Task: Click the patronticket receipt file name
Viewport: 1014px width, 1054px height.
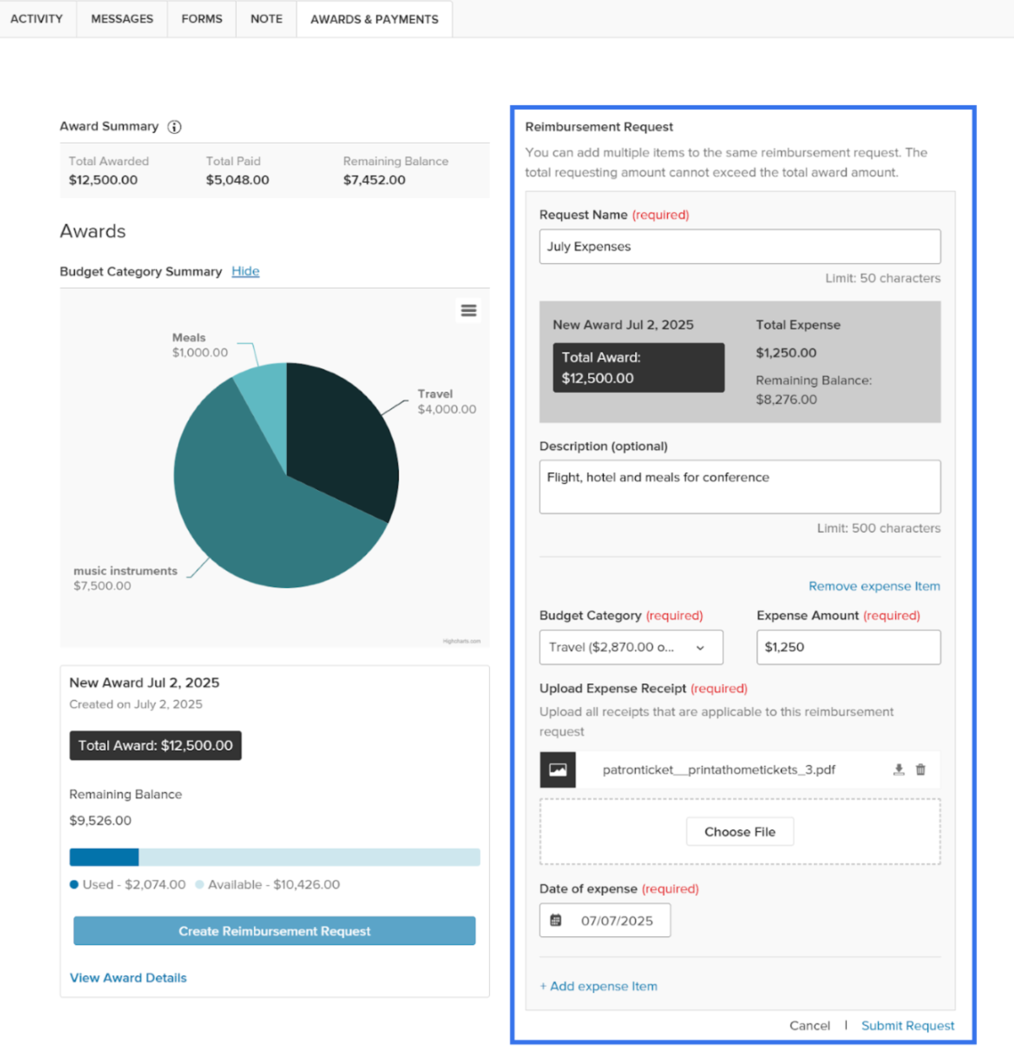Action: click(x=719, y=769)
